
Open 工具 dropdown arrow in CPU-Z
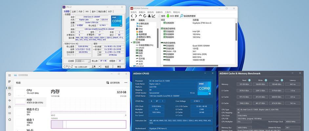[x=99, y=67]
